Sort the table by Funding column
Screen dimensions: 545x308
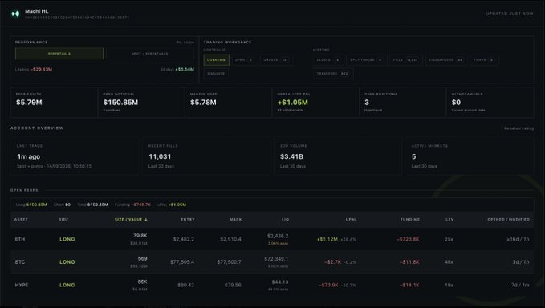(x=410, y=220)
